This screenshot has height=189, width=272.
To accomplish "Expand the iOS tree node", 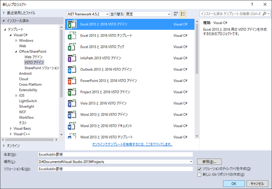I will [16, 96].
